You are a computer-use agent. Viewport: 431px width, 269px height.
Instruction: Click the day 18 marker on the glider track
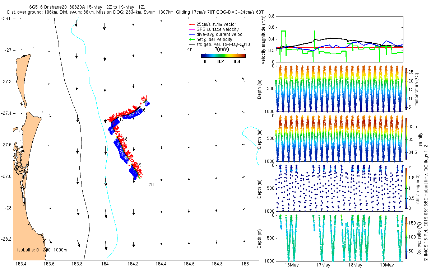[125, 139]
